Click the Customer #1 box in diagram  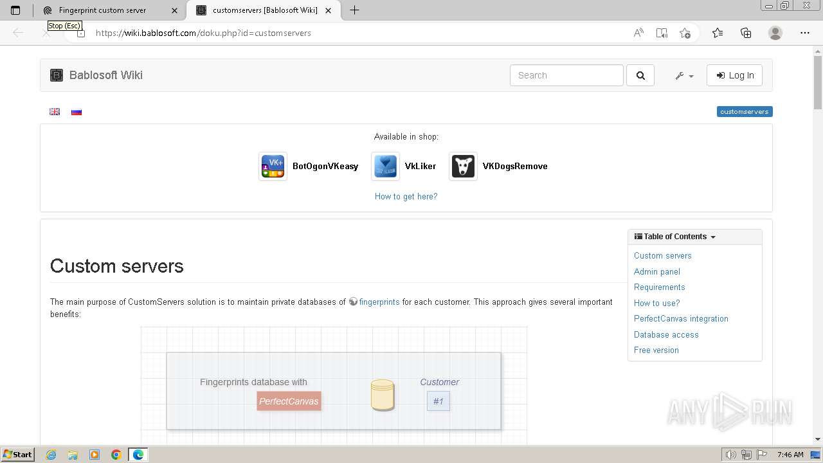(x=439, y=401)
